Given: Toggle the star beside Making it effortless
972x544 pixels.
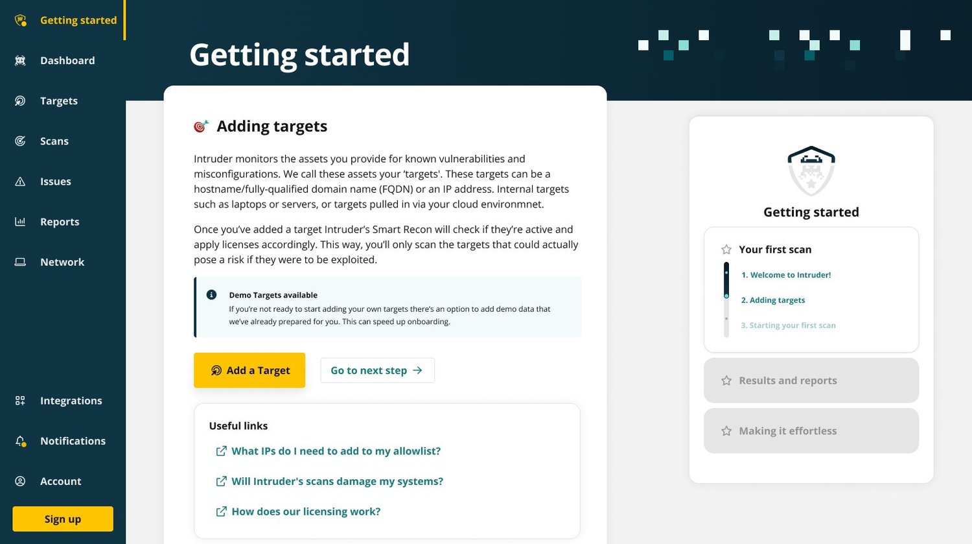Looking at the screenshot, I should [726, 431].
